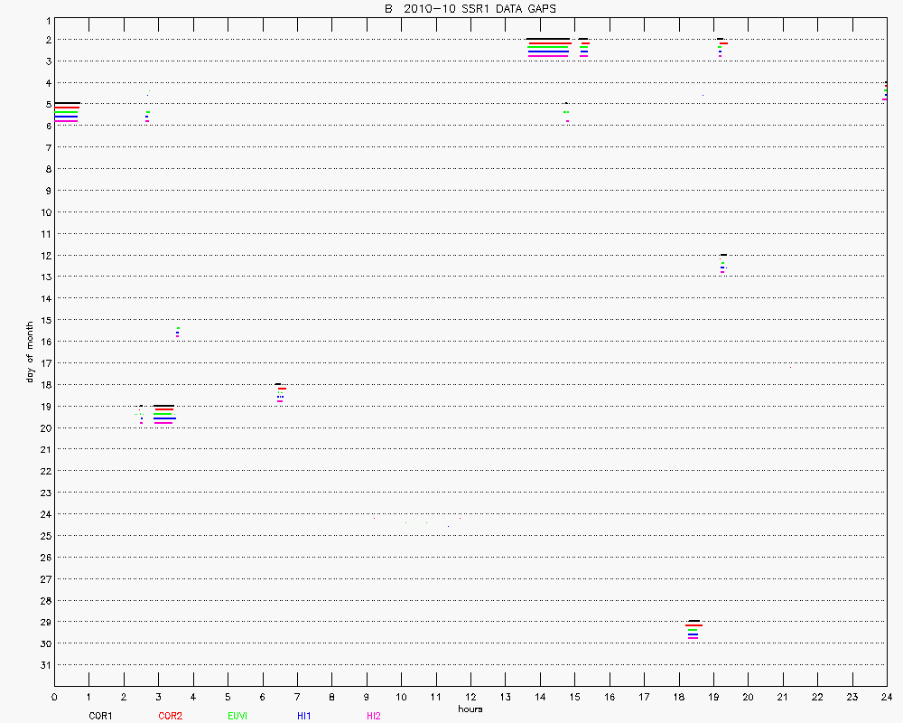Screen dimensions: 903x723
Task: Click the blue HI1 legend label
Action: 303,716
